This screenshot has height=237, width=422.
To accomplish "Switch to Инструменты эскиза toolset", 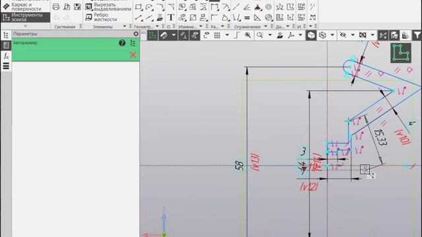I will [25, 17].
